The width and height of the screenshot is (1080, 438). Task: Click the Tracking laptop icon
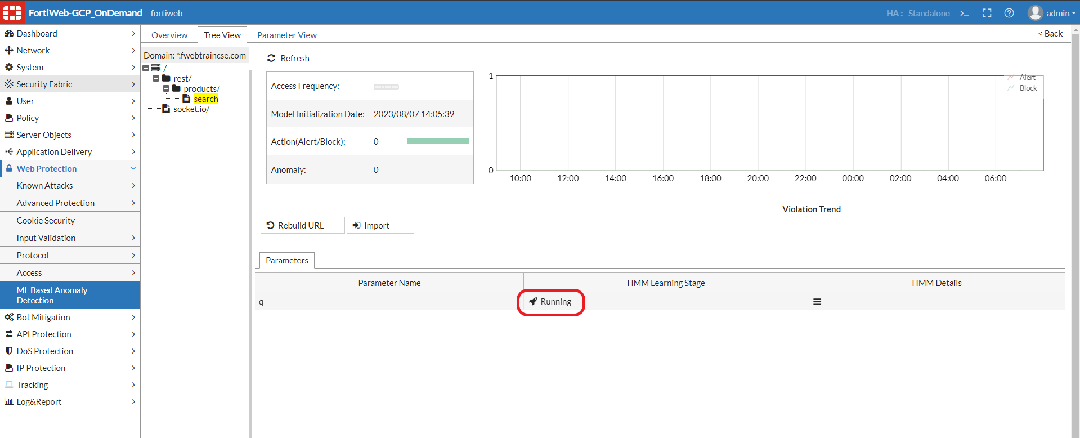9,385
